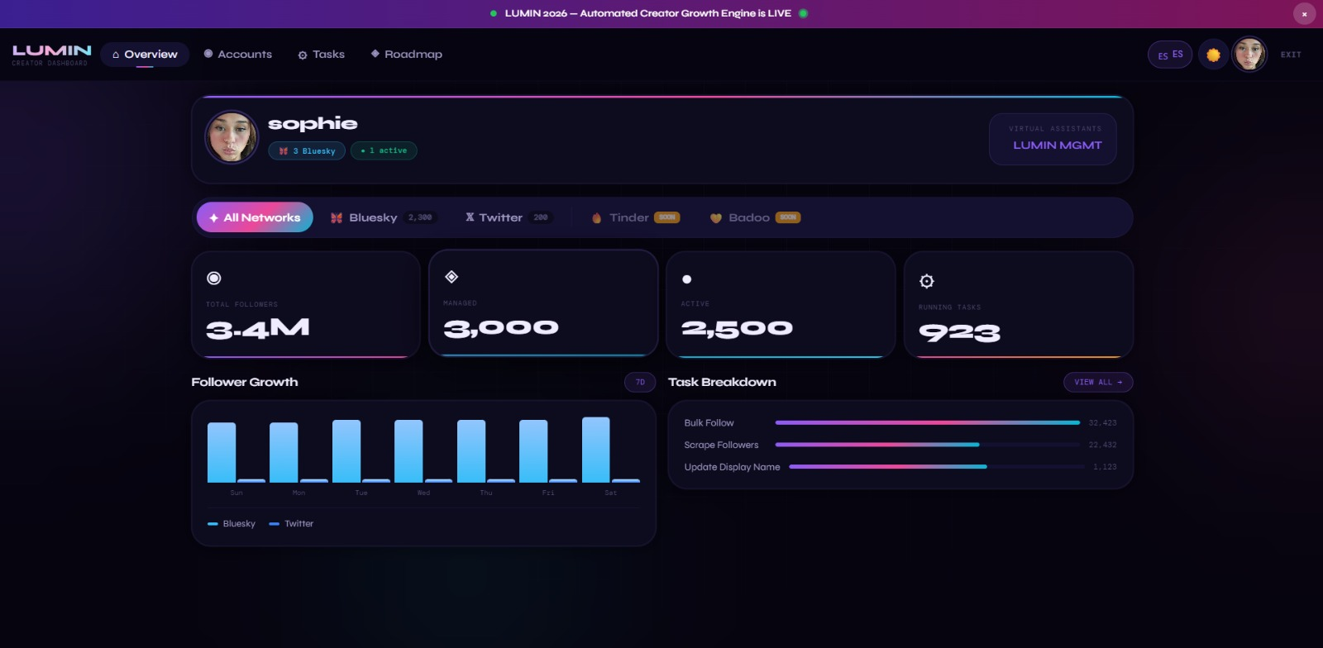Filter by the Bluesky network

(x=384, y=217)
